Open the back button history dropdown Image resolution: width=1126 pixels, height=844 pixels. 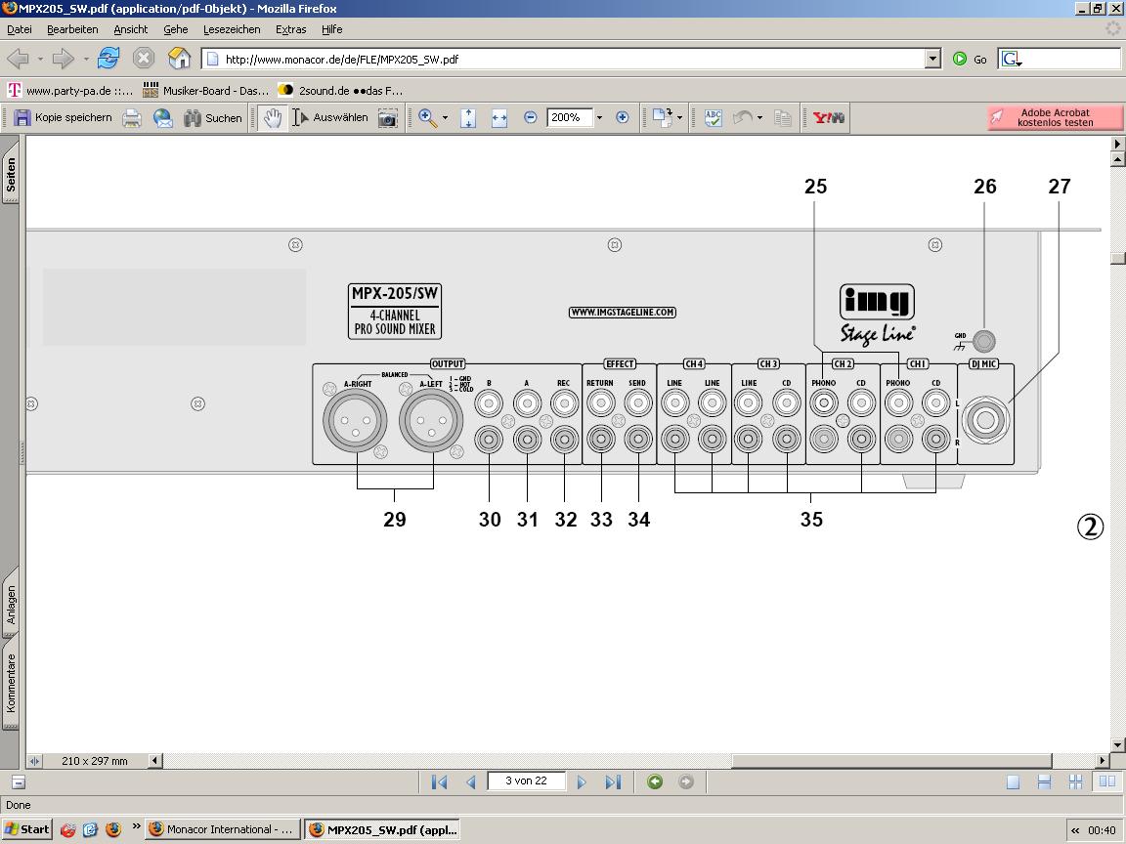coord(40,59)
